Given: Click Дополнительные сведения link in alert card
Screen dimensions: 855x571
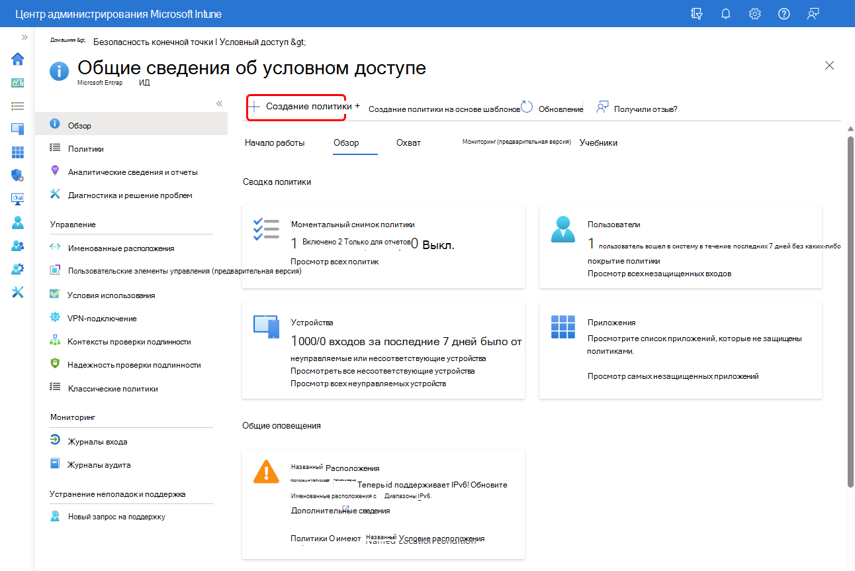Looking at the screenshot, I should tap(340, 510).
